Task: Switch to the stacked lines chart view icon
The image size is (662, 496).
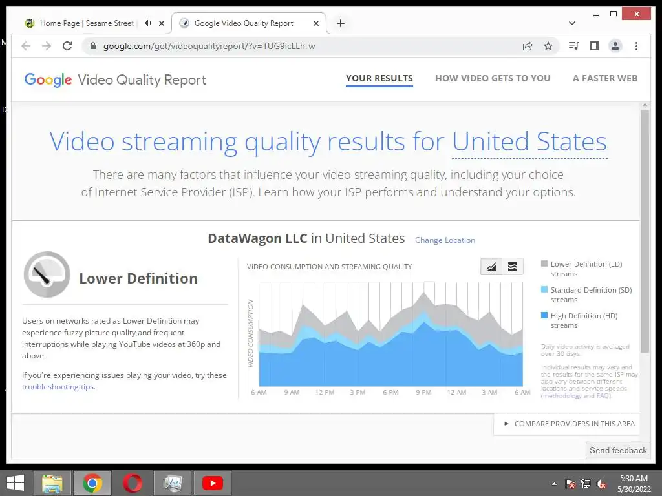Action: pyautogui.click(x=513, y=267)
